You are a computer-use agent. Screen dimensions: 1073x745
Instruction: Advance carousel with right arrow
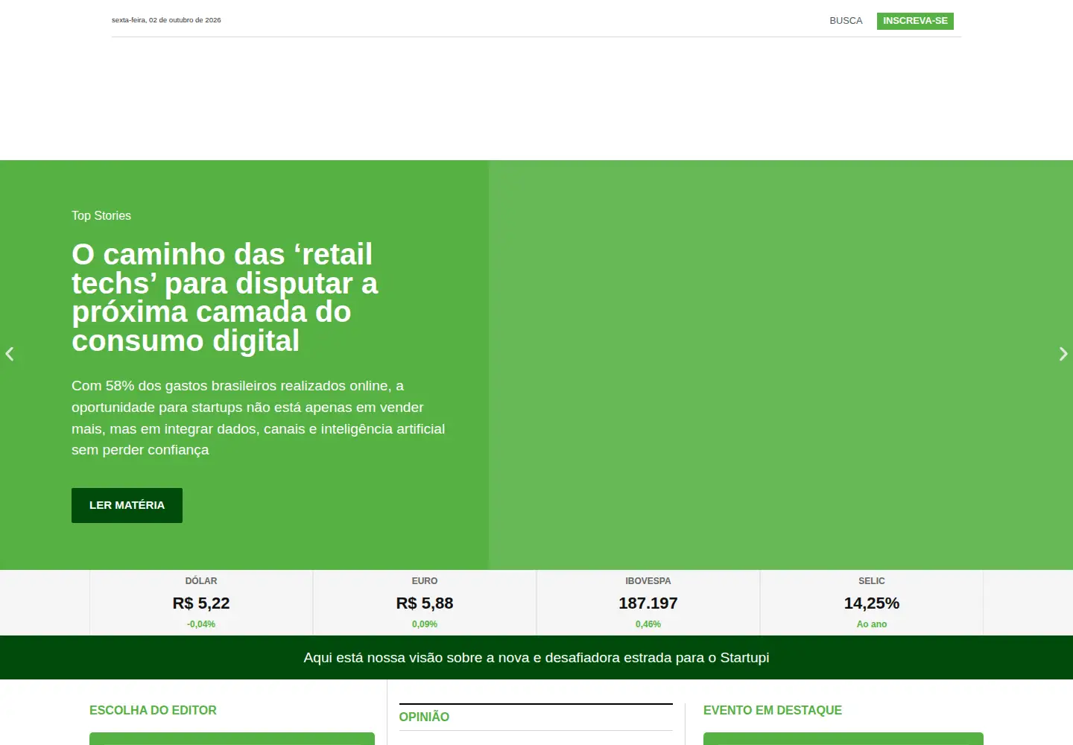click(x=1063, y=354)
